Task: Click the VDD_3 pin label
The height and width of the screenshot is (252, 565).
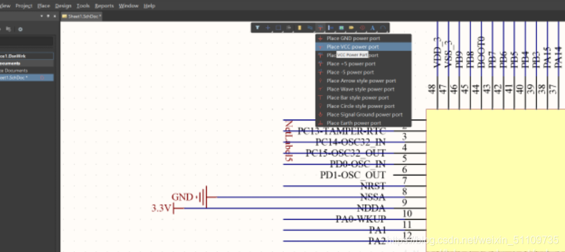Action: [x=438, y=53]
